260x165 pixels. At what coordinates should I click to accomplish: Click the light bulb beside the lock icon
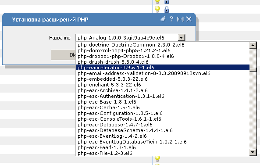tap(157, 9)
